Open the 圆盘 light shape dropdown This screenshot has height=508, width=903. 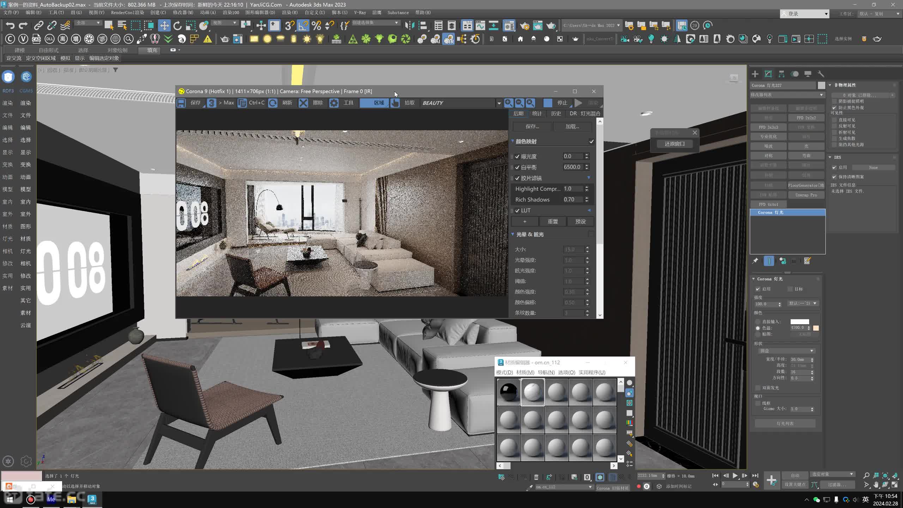(x=787, y=351)
